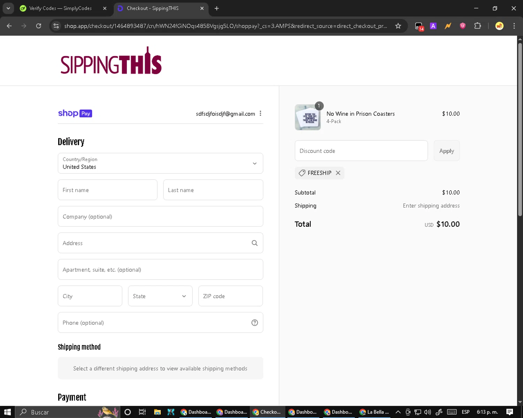Open extension with red 14 badge
The image size is (523, 418).
(x=419, y=26)
